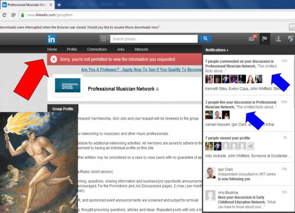Open the notifications flag icon
The width and height of the screenshot is (295, 213).
pyautogui.click(x=264, y=39)
